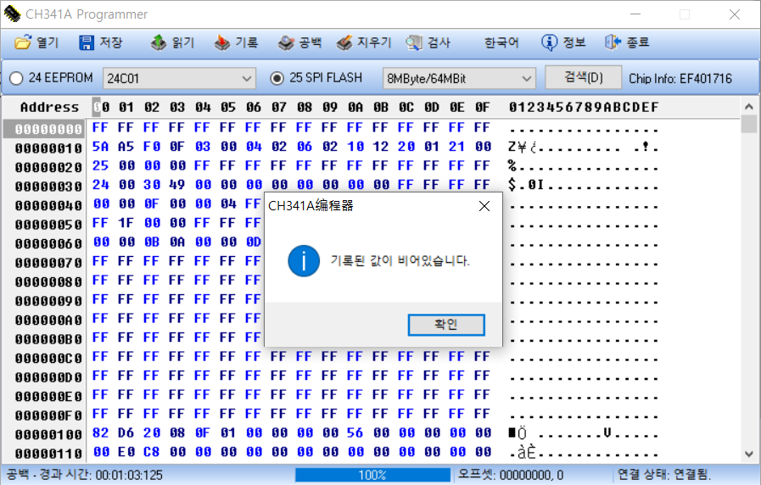Screen dimensions: 761x485
Task: Click byte 1F in row 00000050
Action: [126, 223]
